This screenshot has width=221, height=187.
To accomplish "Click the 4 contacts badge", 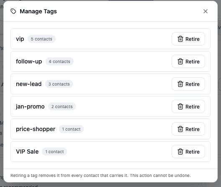I will (x=59, y=61).
